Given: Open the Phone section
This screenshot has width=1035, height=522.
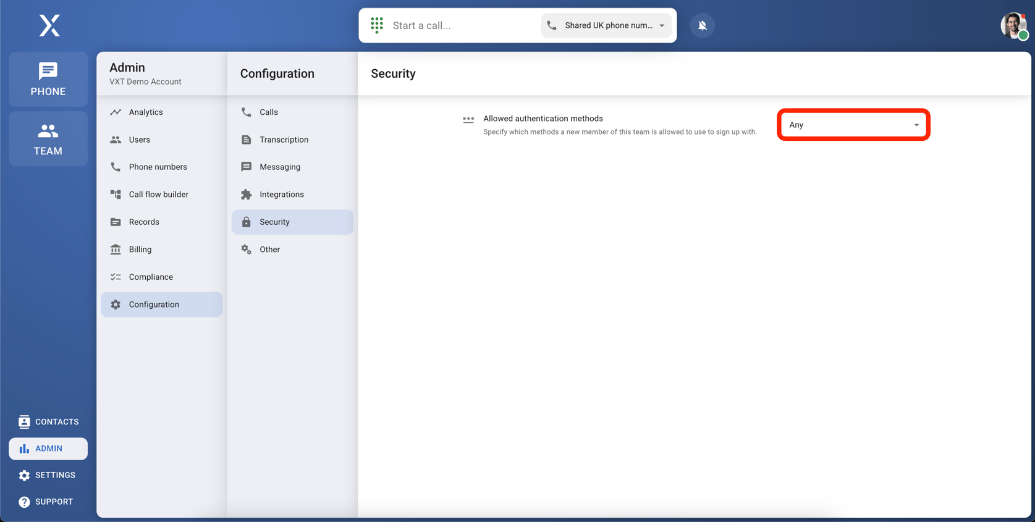Looking at the screenshot, I should coord(48,79).
